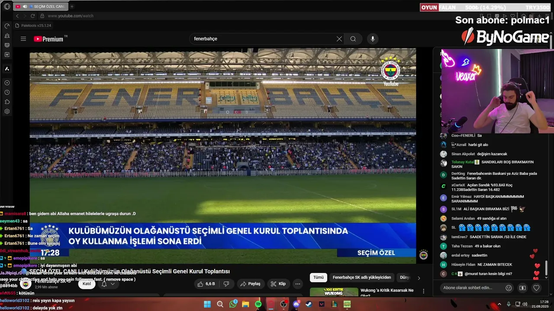Screen dimensions: 554x311
Task: Open YouTube hamburger guide menu
Action: pos(23,39)
